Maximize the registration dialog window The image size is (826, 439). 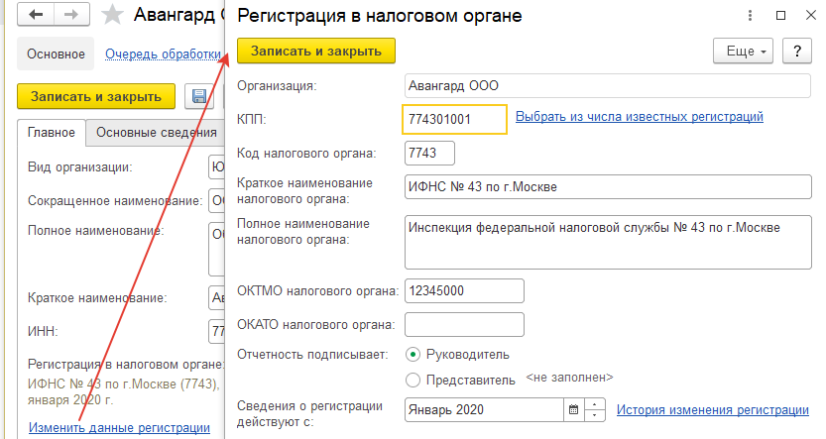(780, 16)
